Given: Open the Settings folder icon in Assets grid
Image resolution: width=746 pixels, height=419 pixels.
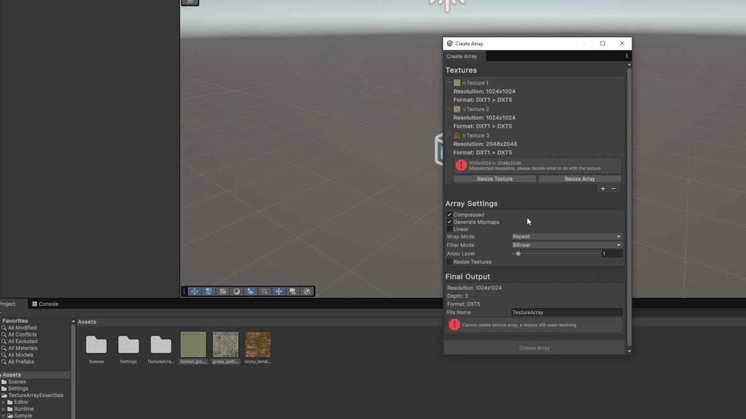Looking at the screenshot, I should click(x=128, y=345).
